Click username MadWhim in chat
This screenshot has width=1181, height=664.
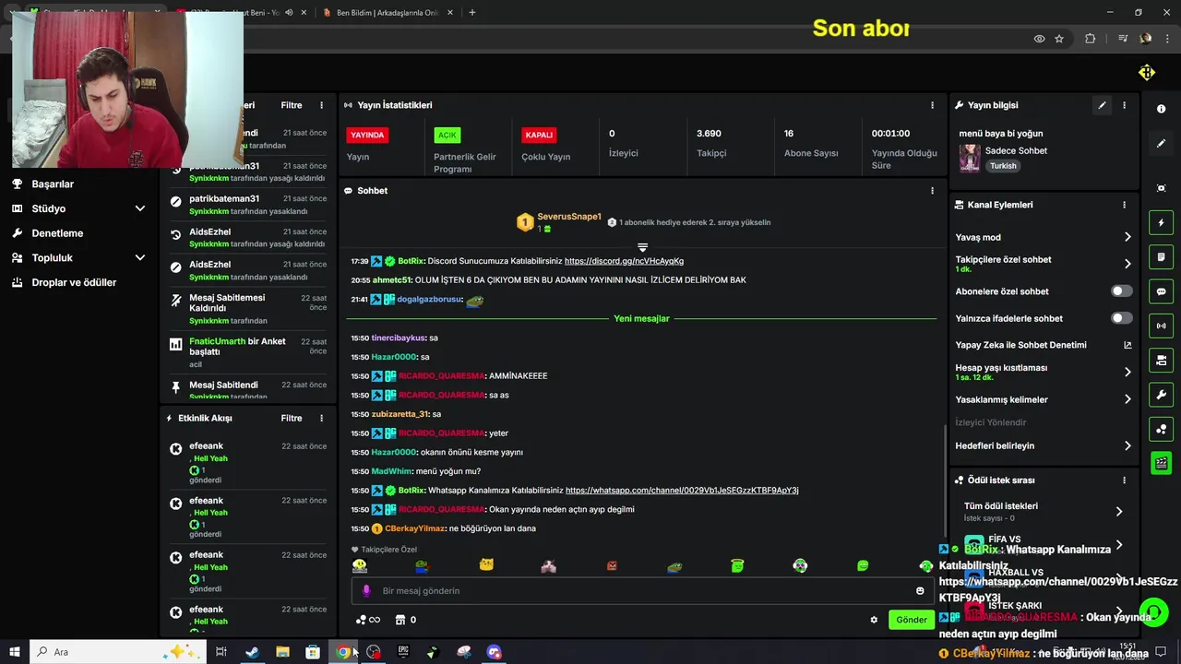click(x=391, y=471)
